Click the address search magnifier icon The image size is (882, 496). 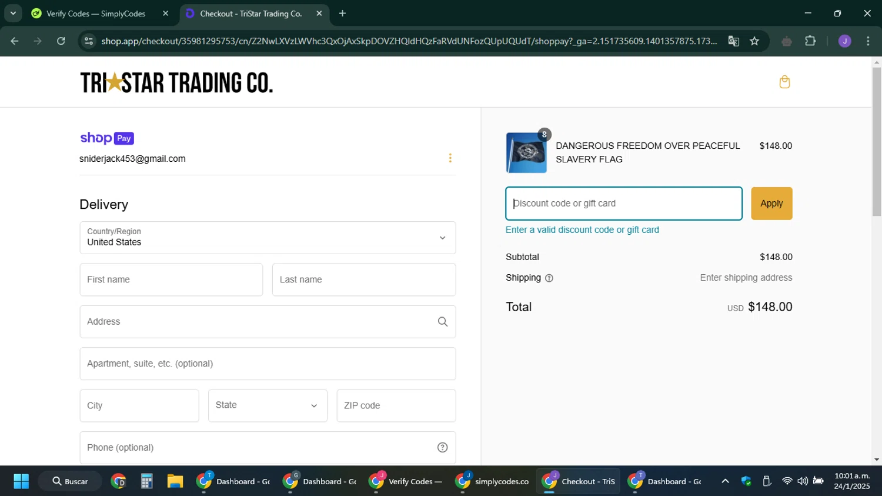(443, 322)
